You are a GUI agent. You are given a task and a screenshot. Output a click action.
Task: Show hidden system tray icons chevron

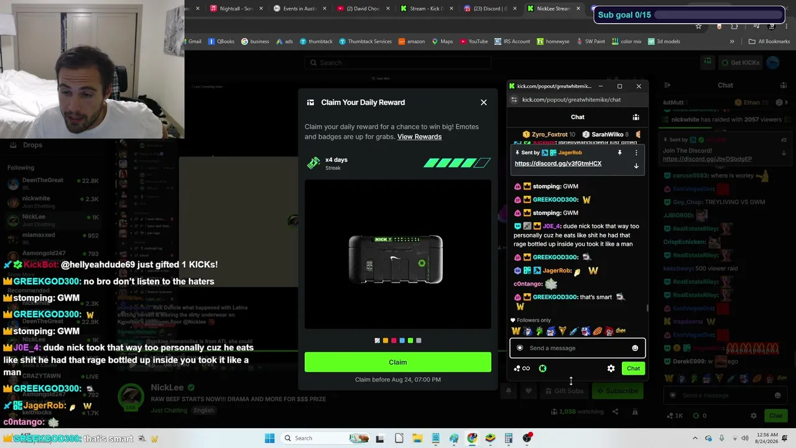tap(695, 438)
